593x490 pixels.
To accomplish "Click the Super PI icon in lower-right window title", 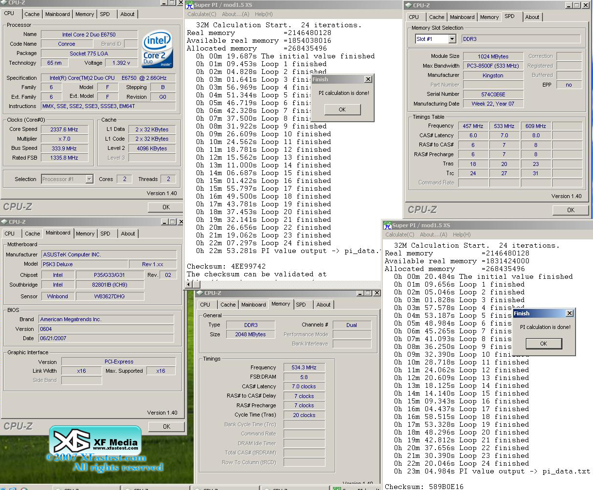I will 387,225.
